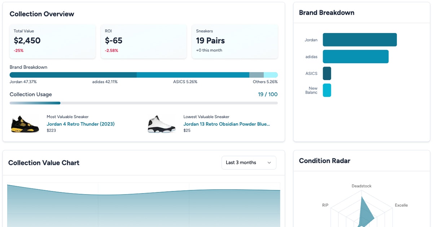Click the New Balanc axis label
This screenshot has width=433, height=227.
(311, 90)
